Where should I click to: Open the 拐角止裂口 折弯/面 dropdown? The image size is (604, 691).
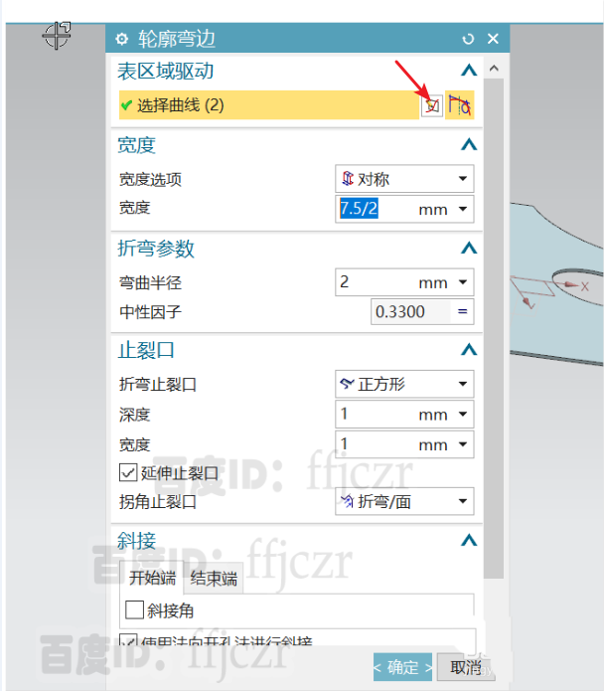click(404, 501)
